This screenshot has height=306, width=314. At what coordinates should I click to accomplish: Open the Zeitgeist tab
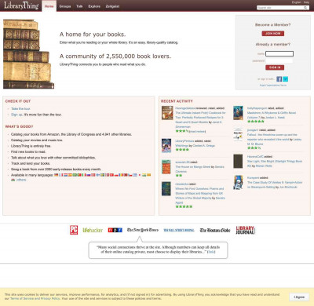coord(112,6)
